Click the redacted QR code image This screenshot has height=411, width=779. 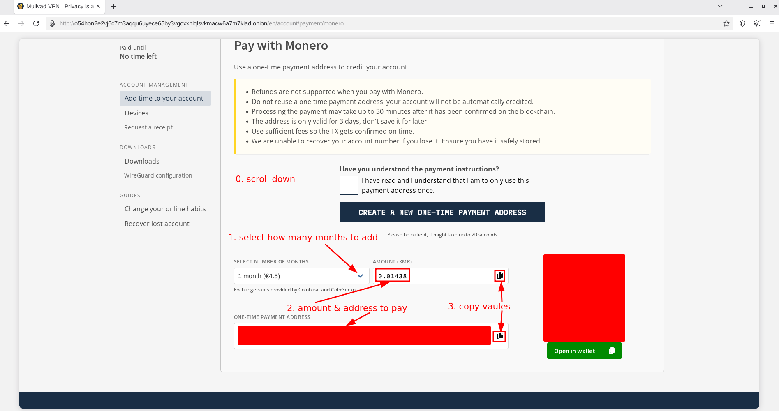click(584, 298)
